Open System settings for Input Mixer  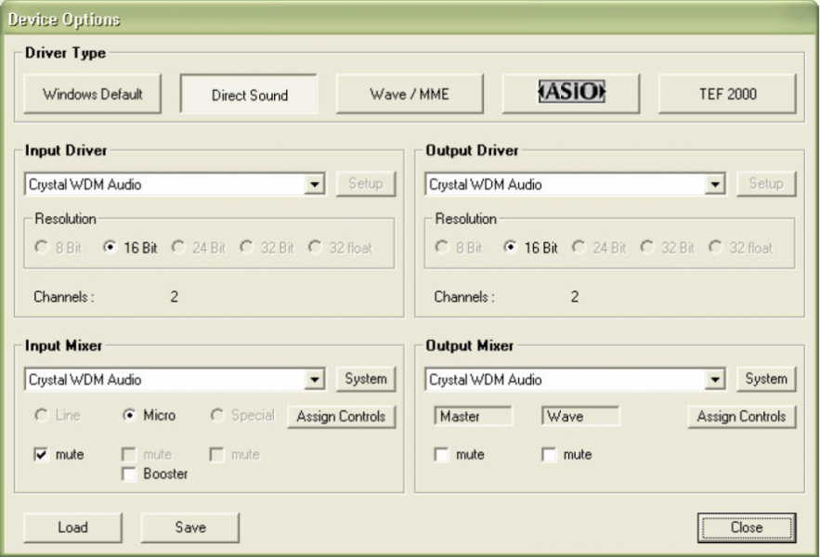[366, 379]
